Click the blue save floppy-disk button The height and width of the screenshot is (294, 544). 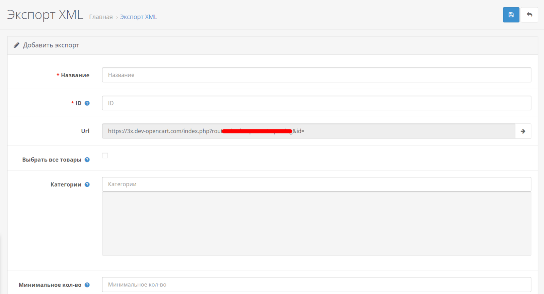coord(511,15)
